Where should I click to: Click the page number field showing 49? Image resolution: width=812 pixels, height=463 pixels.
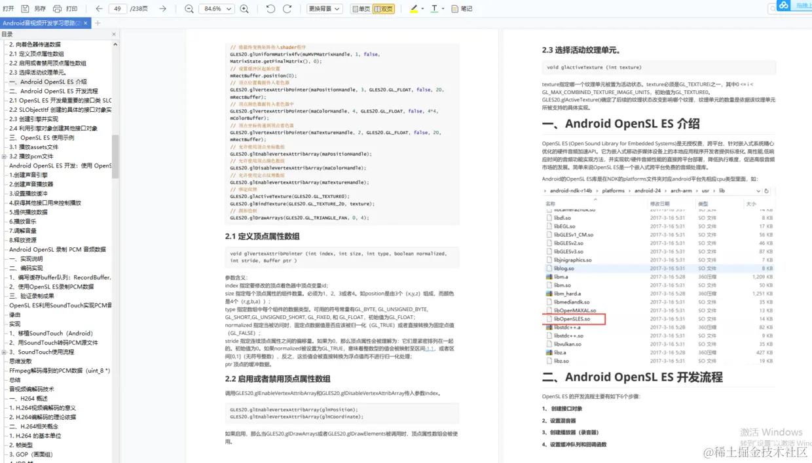(117, 9)
